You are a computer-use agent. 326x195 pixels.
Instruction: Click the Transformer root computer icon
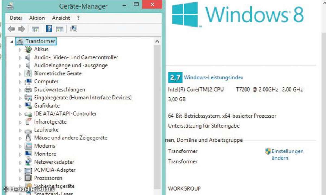click(x=20, y=41)
